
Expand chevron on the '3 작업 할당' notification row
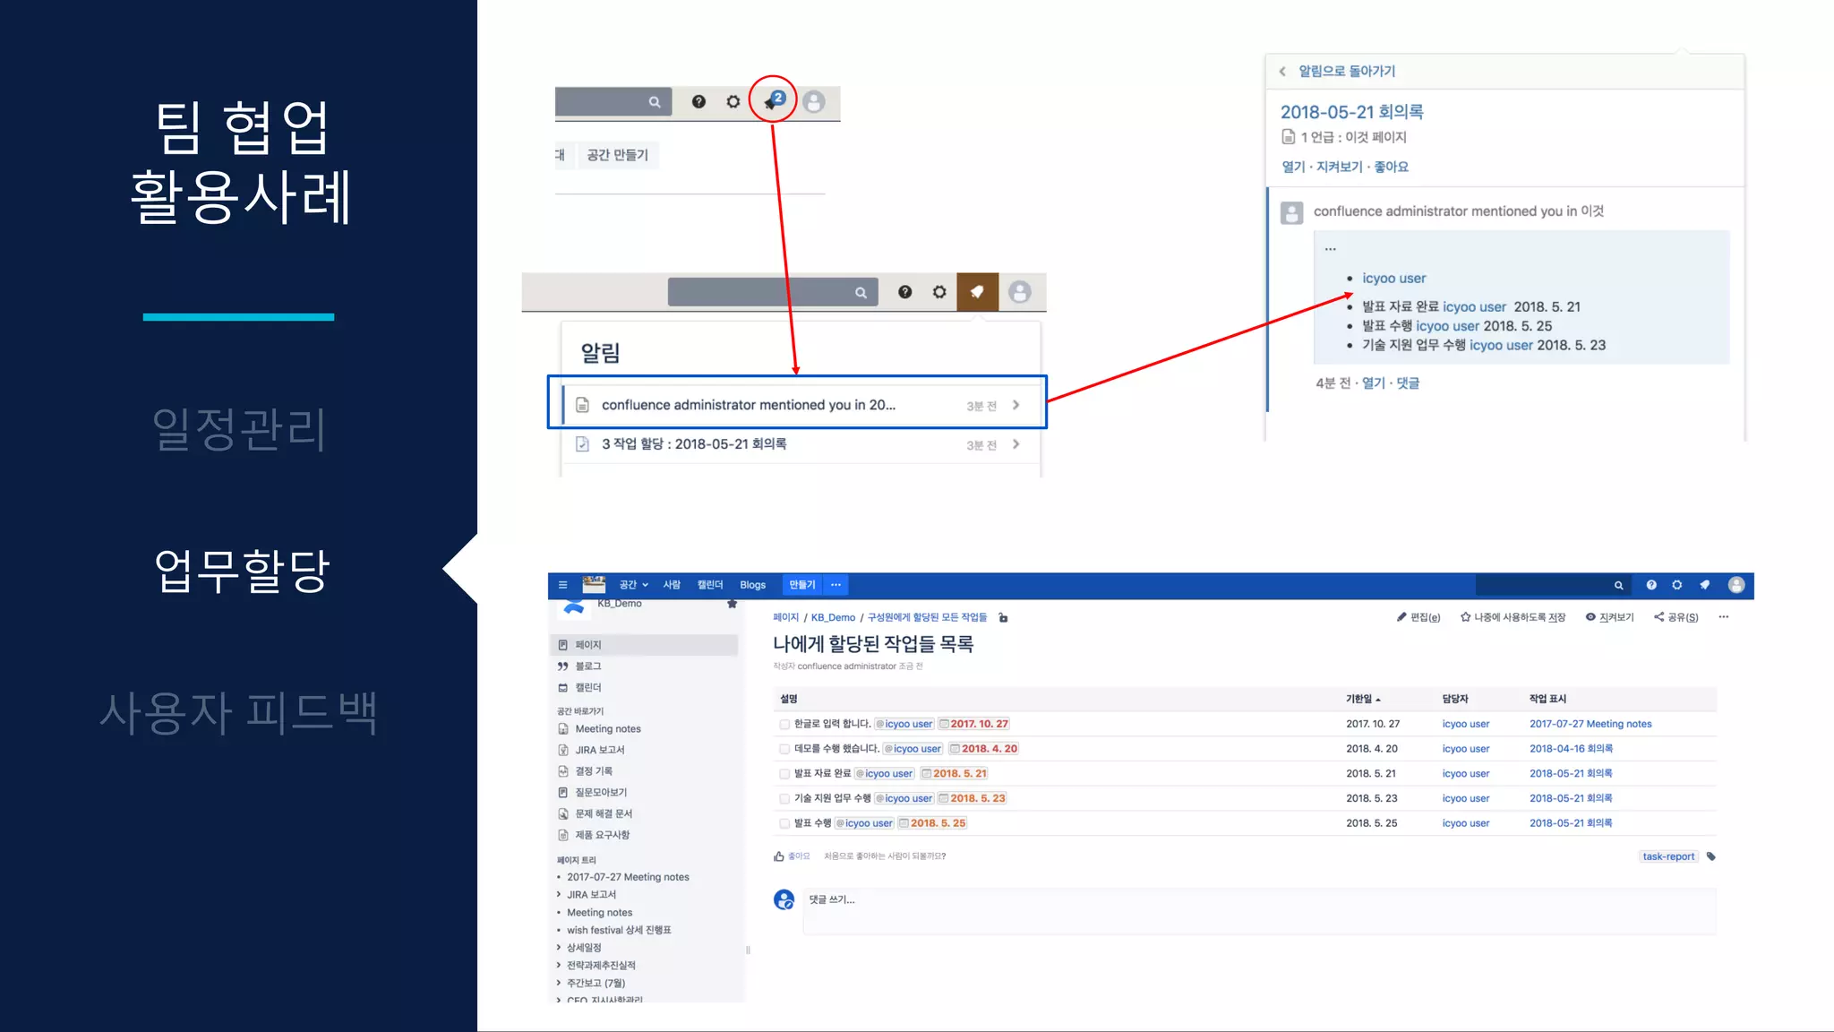tap(1016, 444)
